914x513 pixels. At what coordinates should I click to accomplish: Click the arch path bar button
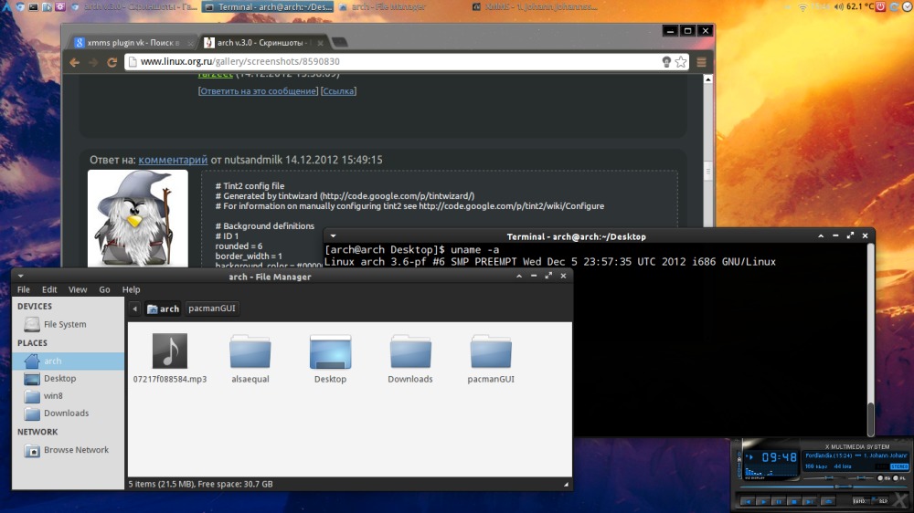coord(164,309)
